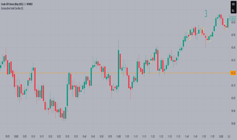Select the small candle box near 11:40
The height and width of the screenshot is (140, 237).
tap(189, 35)
